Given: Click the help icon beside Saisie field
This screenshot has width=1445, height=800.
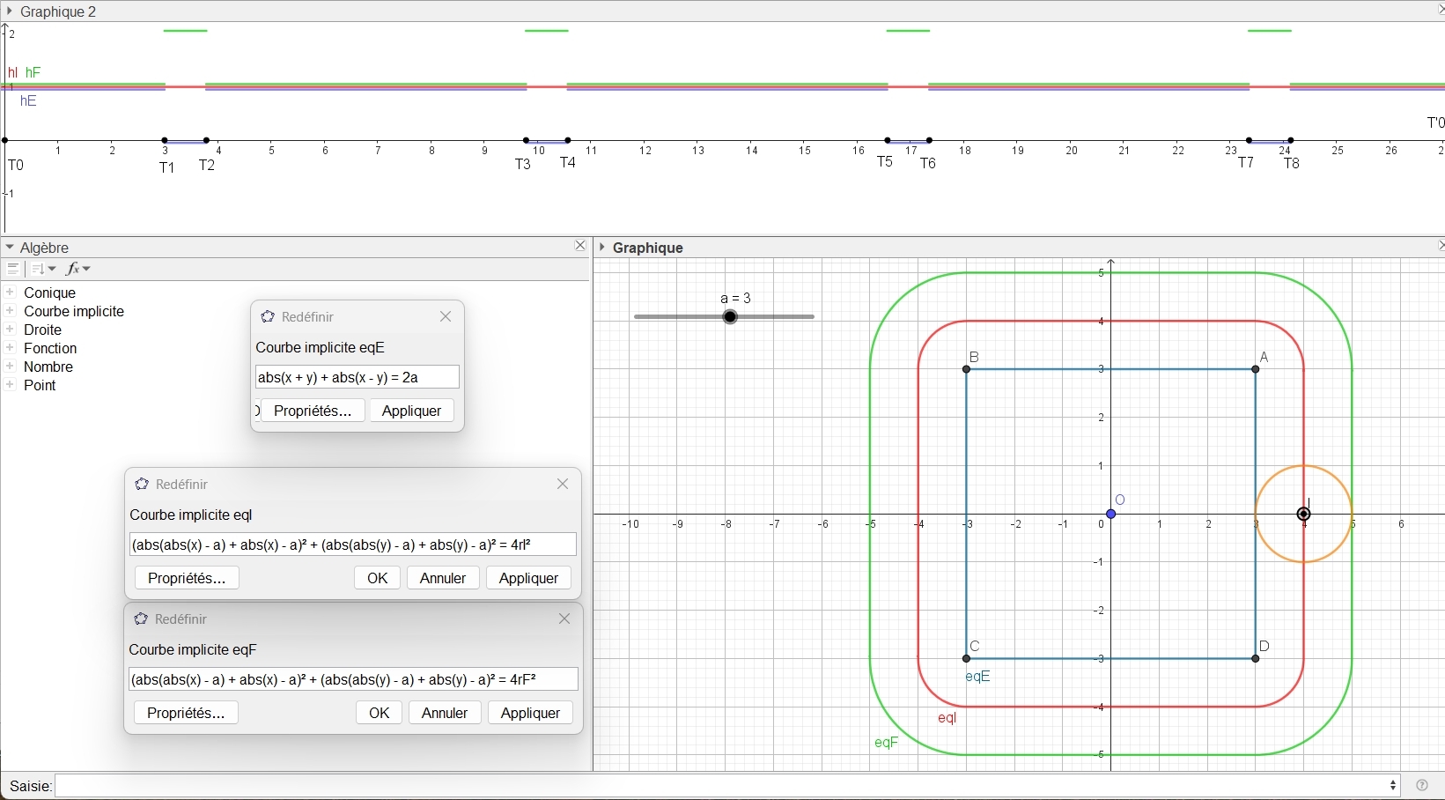Looking at the screenshot, I should (1422, 785).
